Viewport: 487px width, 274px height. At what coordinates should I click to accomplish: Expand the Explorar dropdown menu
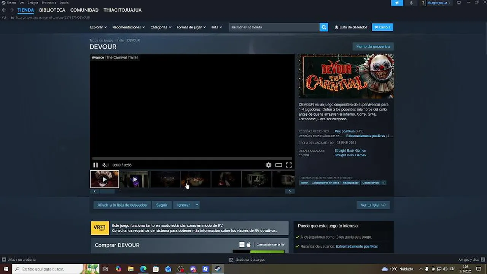coord(99,27)
